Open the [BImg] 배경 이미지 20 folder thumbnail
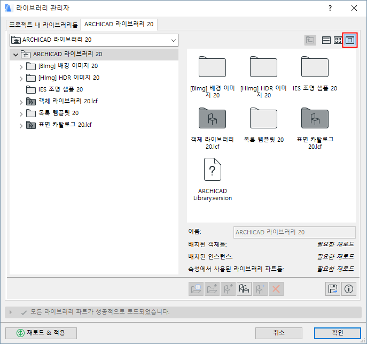 tap(212, 67)
